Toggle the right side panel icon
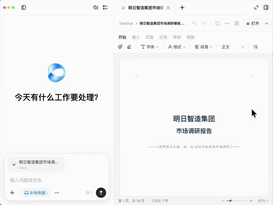Screen dimensions: 273x205 point(266,7)
